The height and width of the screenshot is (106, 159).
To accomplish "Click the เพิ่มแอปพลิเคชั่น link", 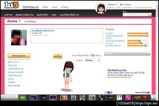I will 14,86.
